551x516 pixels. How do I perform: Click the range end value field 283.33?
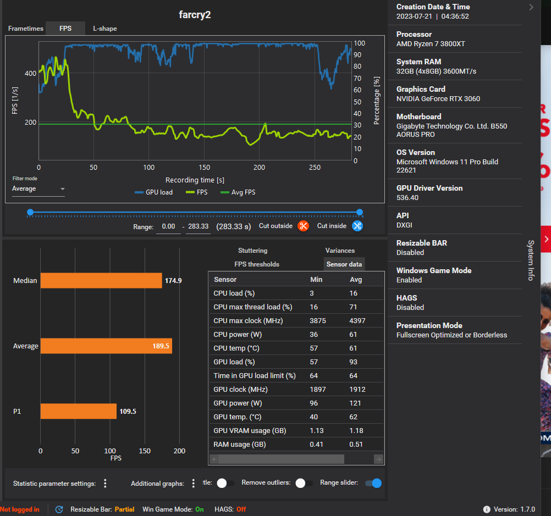pos(198,226)
